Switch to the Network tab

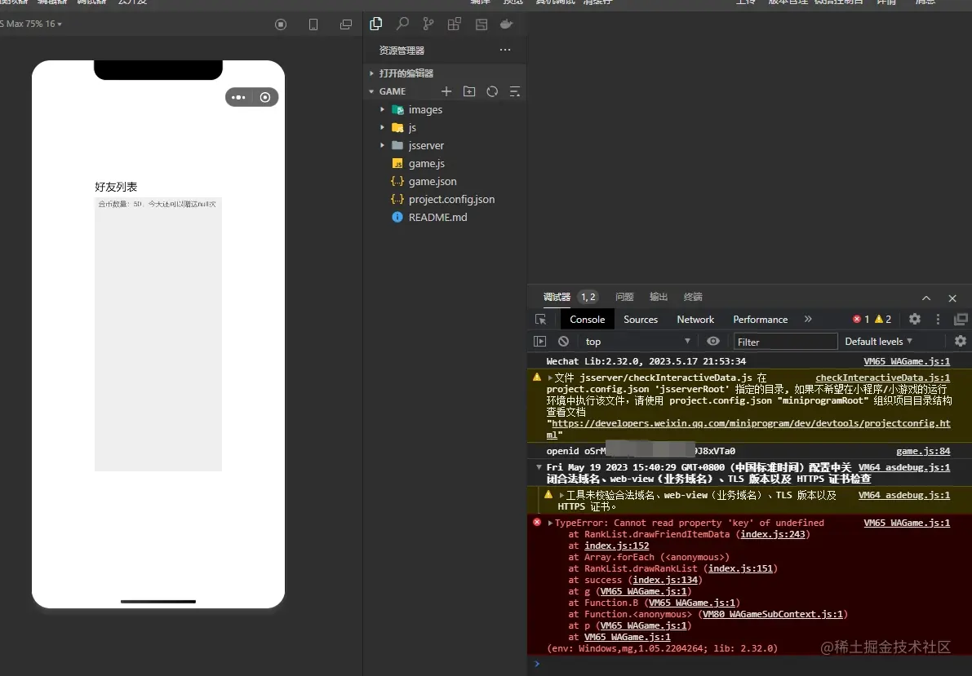point(695,319)
